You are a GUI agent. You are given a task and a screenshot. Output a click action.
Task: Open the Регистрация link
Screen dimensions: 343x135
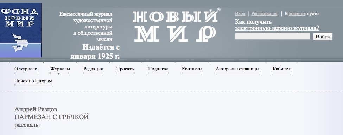[x=264, y=14]
